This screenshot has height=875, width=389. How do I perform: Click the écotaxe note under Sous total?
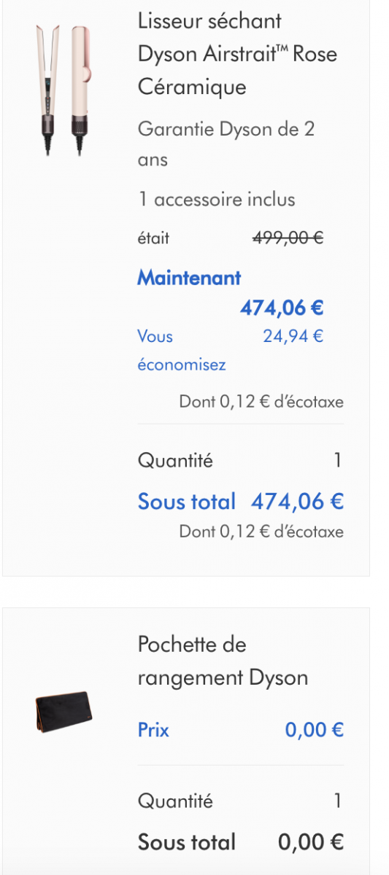tap(261, 532)
